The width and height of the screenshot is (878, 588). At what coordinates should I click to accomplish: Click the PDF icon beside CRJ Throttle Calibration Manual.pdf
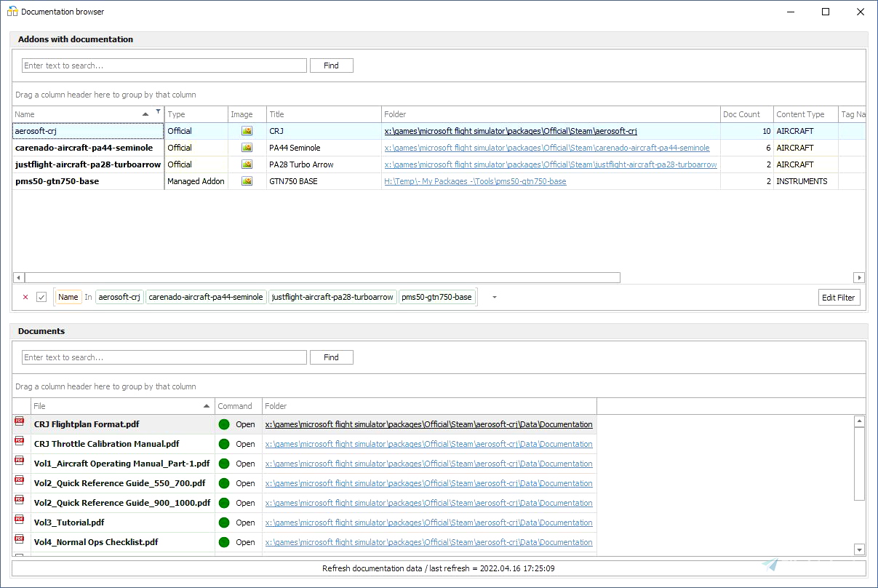(20, 441)
